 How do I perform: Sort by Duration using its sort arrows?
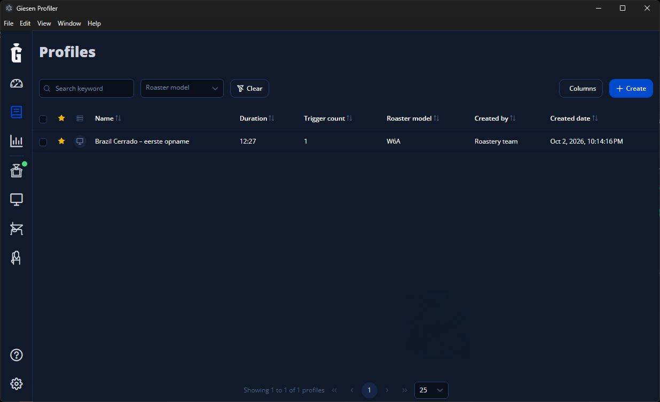272,118
